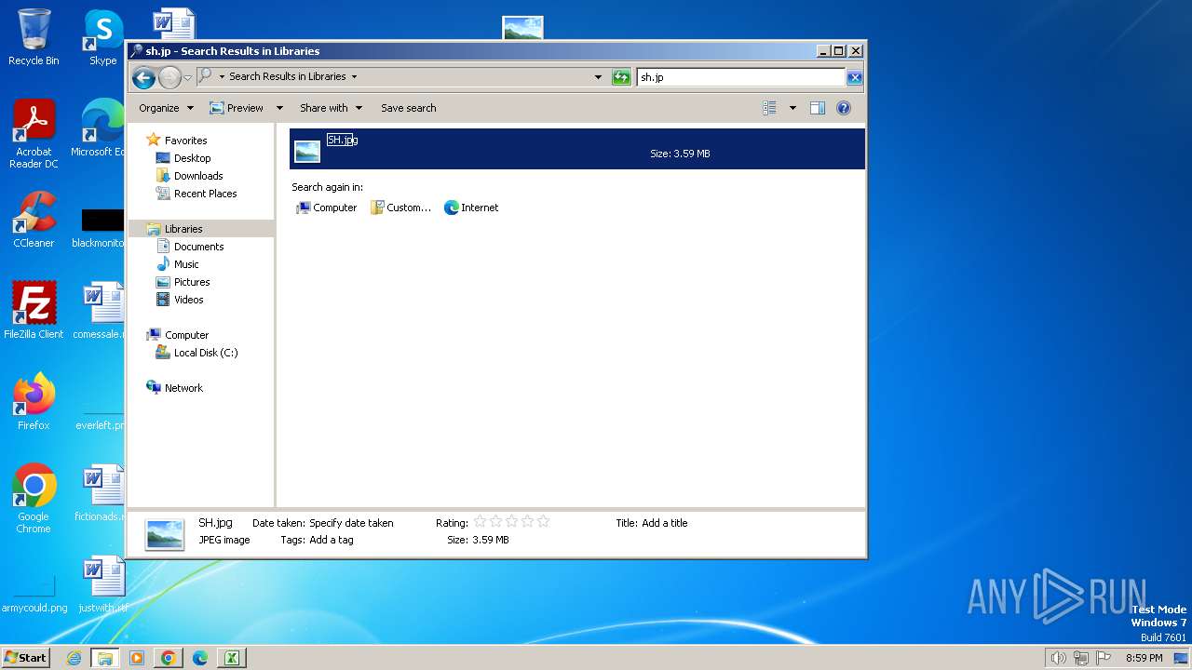This screenshot has height=670, width=1192.
Task: Click Add a tag in details pane
Action: [331, 540]
